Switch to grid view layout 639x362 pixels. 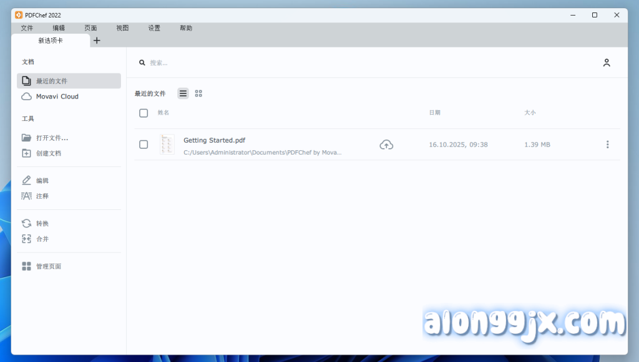click(198, 93)
